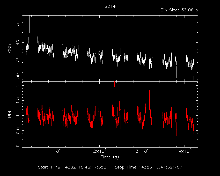Viewport: 220px width, 176px height.
Task: Click the 2×10^4 time axis label
Action: [x=100, y=151]
